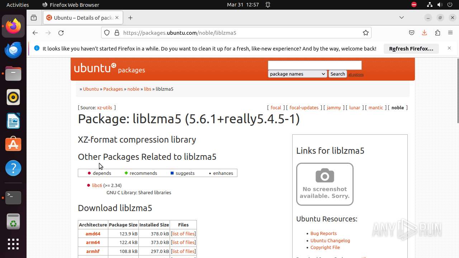Reload the current page
The height and width of the screenshot is (258, 459).
(x=61, y=33)
